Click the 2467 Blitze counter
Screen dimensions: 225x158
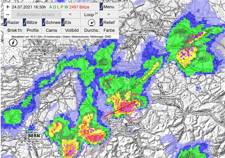(x=79, y=7)
